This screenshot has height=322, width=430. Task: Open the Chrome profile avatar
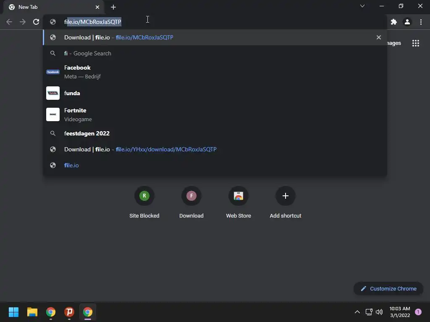click(x=407, y=22)
